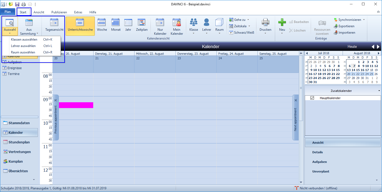The width and height of the screenshot is (382, 192).
Task: Click the Nicht verbunden offline status
Action: click(316, 188)
